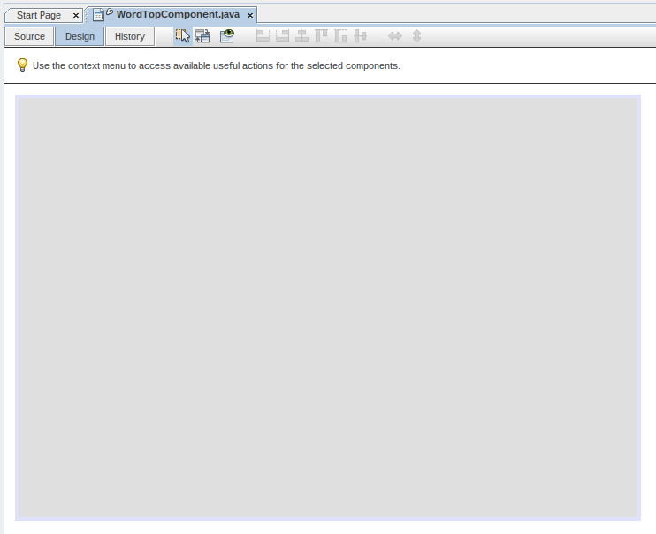This screenshot has height=534, width=656.
Task: Close the WordTopComponent.java tab
Action: click(x=250, y=16)
